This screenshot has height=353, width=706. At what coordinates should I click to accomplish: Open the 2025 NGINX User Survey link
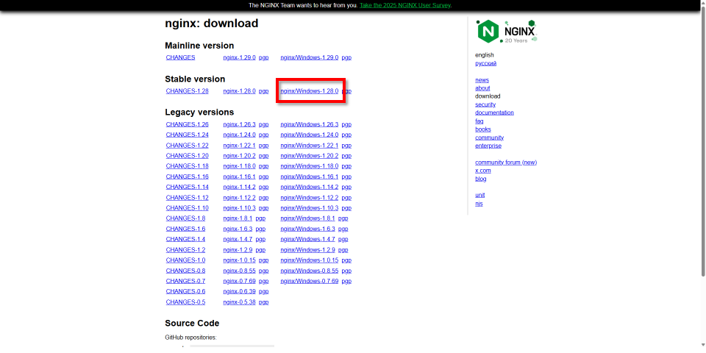coord(405,5)
